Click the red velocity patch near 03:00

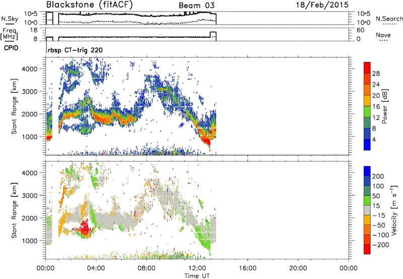click(84, 227)
